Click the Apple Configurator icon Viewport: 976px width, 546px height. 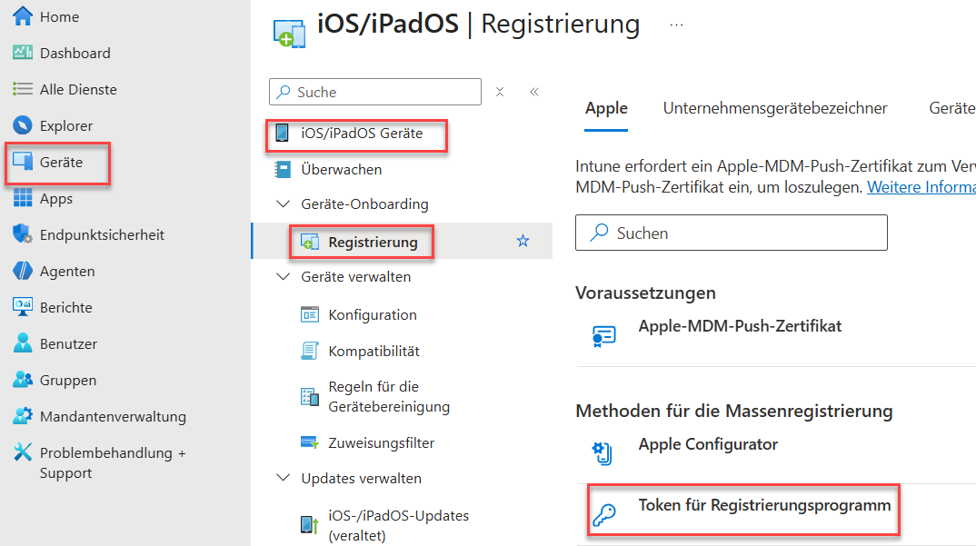tap(603, 452)
